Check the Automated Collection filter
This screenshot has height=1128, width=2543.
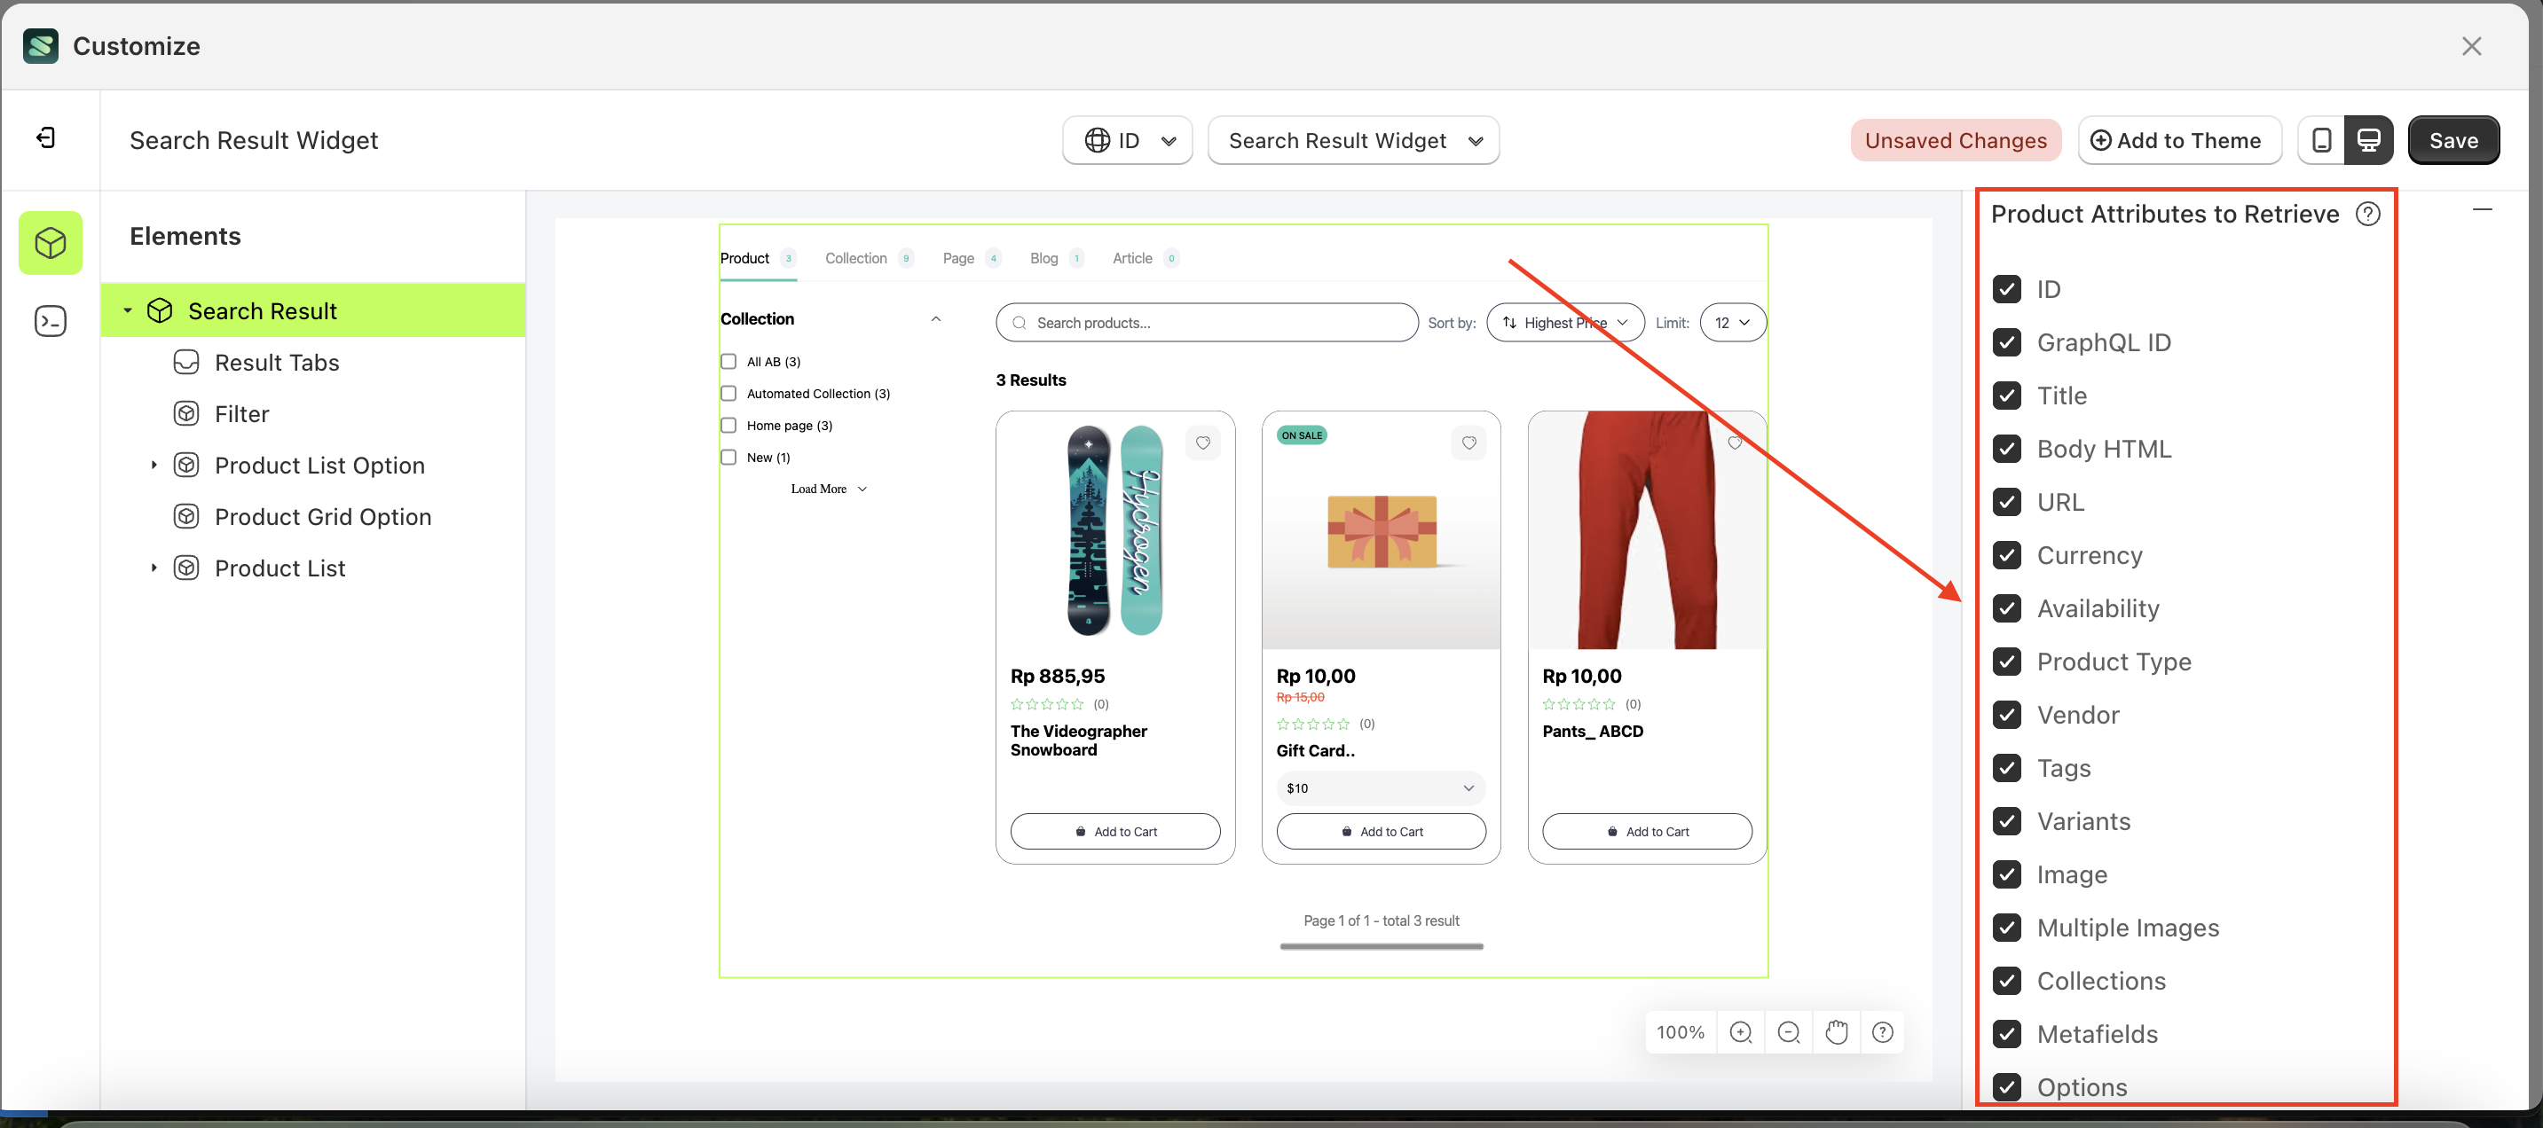[728, 394]
